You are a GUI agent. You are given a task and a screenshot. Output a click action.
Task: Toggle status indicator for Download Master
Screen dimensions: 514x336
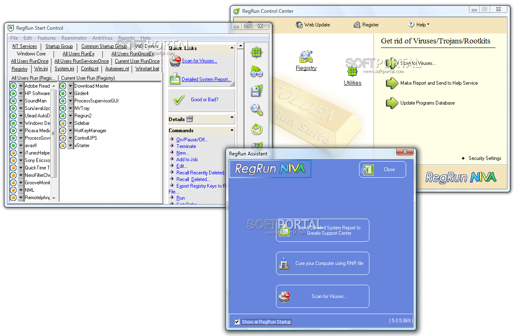pyautogui.click(x=63, y=86)
